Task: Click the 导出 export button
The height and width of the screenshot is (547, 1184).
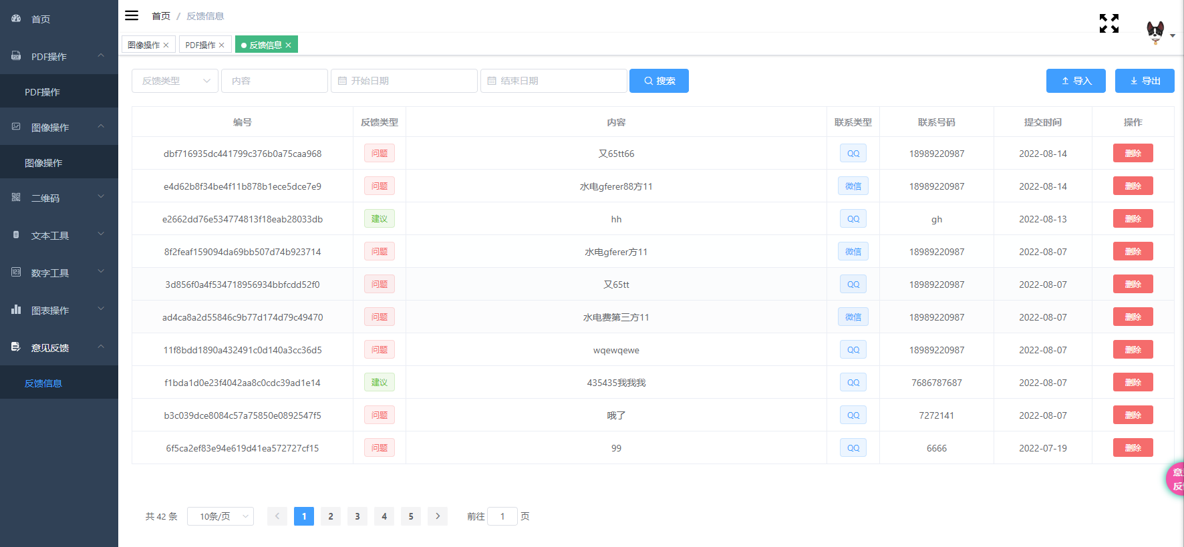Action: point(1145,81)
